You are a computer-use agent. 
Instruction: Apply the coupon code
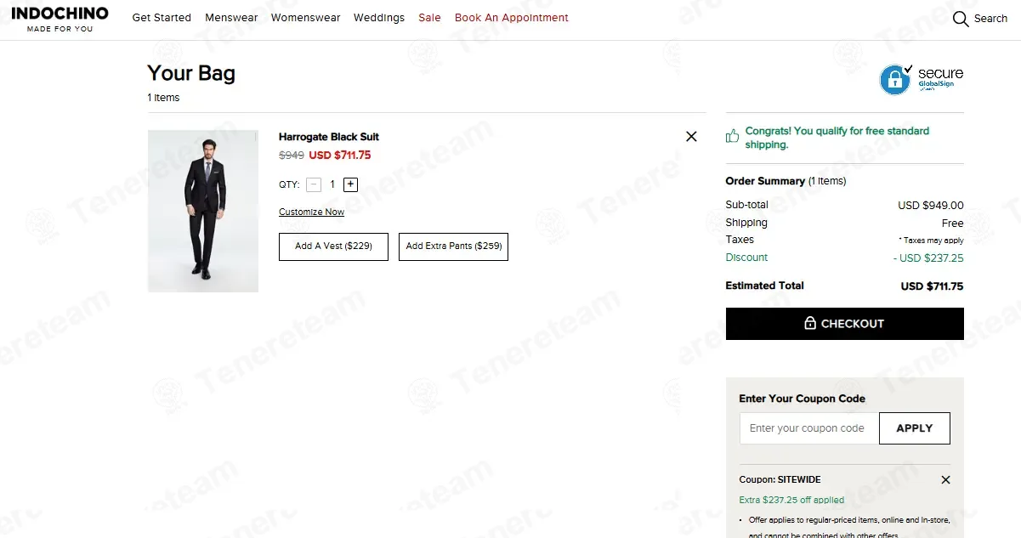(x=915, y=428)
